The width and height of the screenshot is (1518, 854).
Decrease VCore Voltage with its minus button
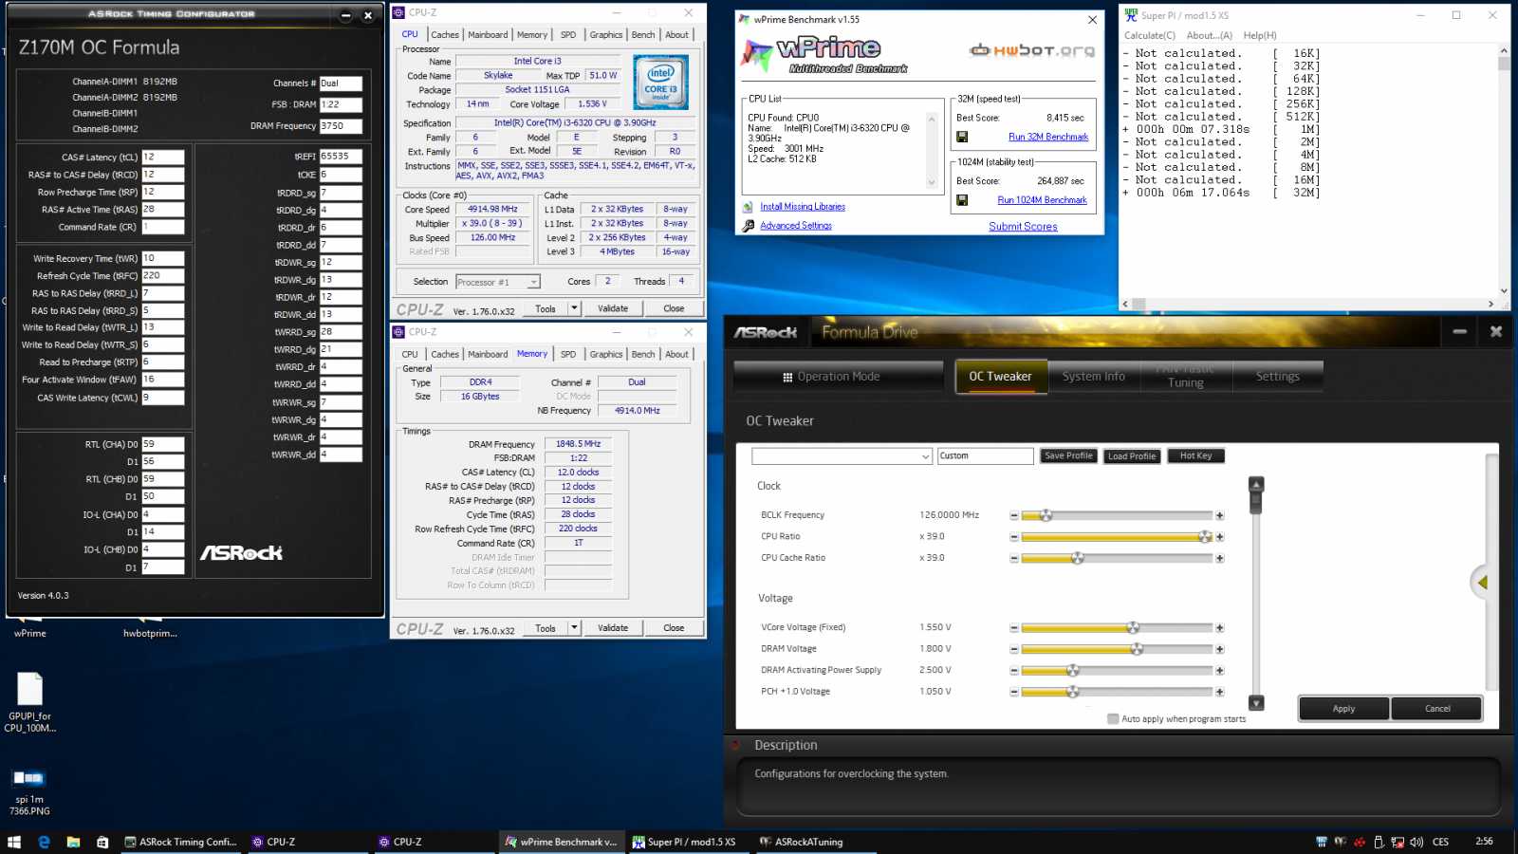point(1014,627)
